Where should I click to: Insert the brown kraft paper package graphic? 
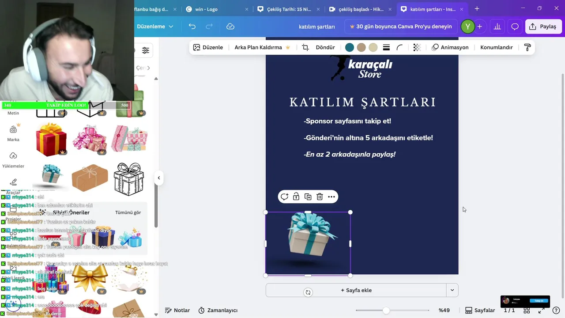pos(90,178)
